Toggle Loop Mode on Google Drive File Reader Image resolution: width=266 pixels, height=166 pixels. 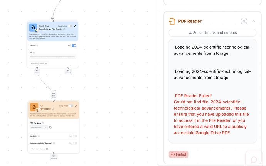pos(70,26)
